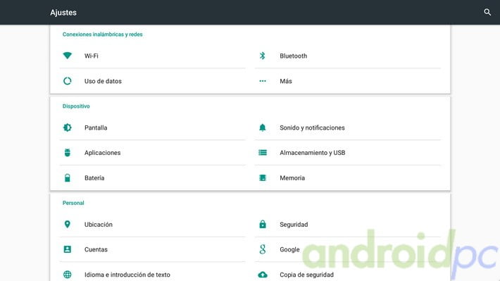
Task: Click the globe icon for Idioma
Action: [68, 274]
